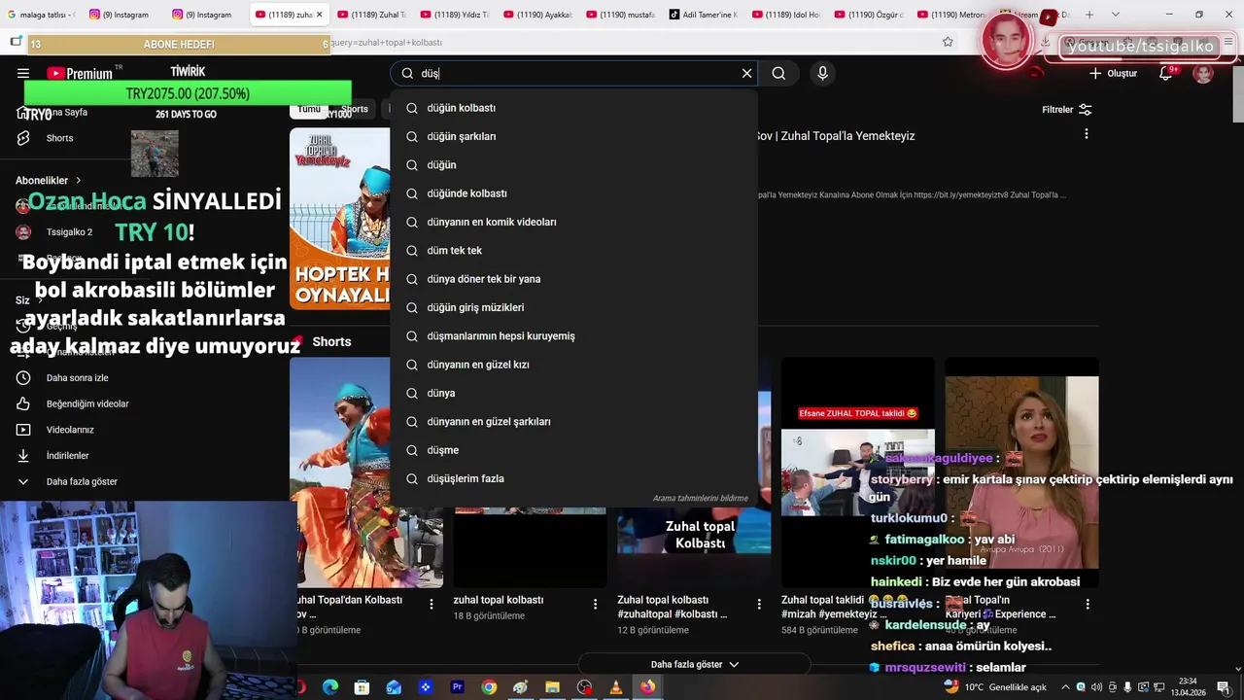The width and height of the screenshot is (1244, 700).
Task: Switch to "malaga tatlısı" browser tab
Action: pos(41,15)
